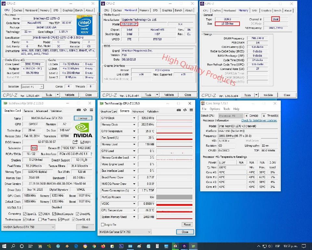Open the Help menu in Core Temp
Image resolution: width=312 pixels, height=250 pixels.
(x=236, y=109)
